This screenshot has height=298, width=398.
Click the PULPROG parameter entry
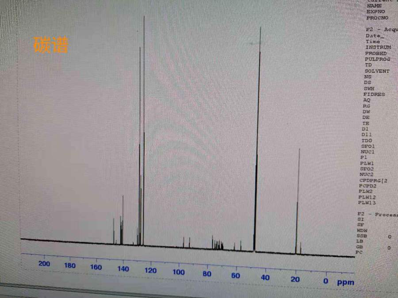(377, 59)
